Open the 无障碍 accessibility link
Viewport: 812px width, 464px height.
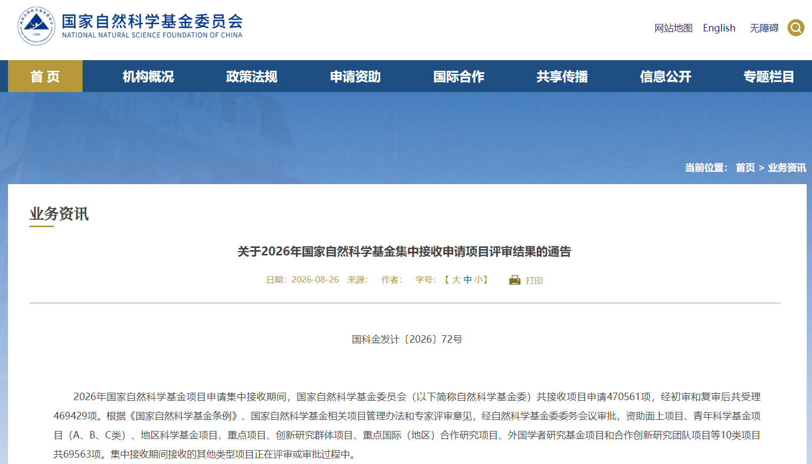click(x=764, y=28)
